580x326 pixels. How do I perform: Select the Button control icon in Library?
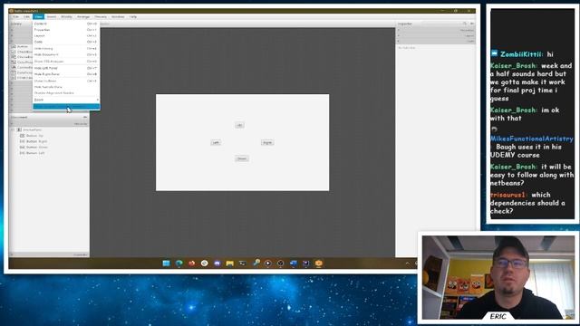[14, 46]
